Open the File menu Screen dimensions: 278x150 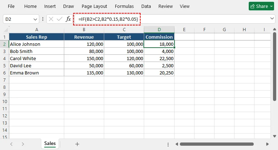tap(11, 6)
